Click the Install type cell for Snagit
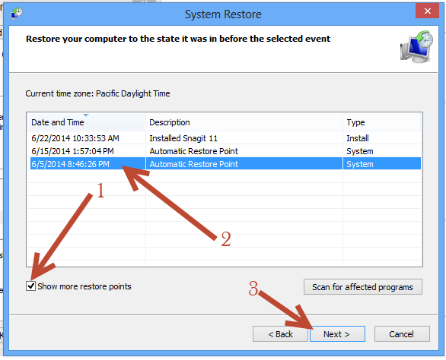Image resolution: width=446 pixels, height=360 pixels. click(x=358, y=138)
